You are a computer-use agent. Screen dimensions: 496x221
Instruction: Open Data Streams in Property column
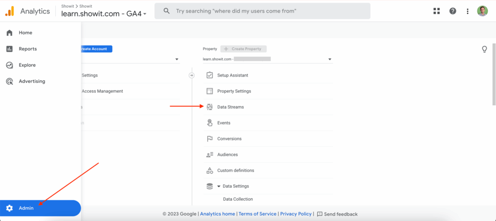[x=230, y=107]
